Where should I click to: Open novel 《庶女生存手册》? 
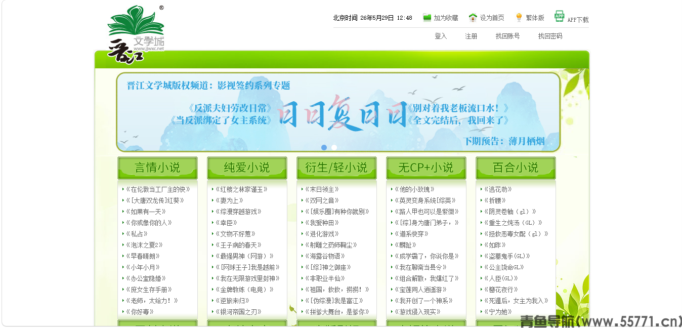pos(149,290)
